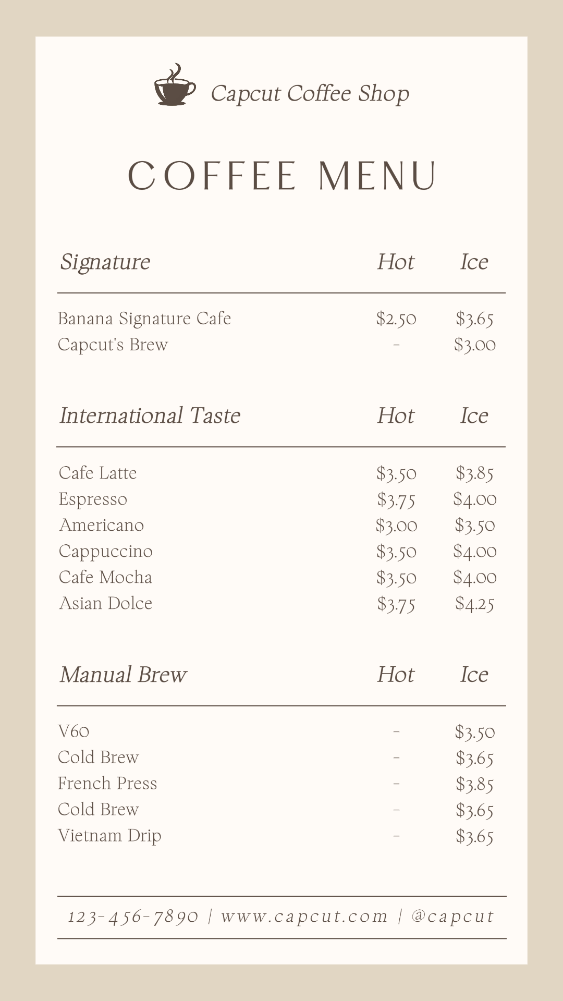Select the Cafe Latte item
Image resolution: width=563 pixels, height=1001 pixels.
[98, 473]
